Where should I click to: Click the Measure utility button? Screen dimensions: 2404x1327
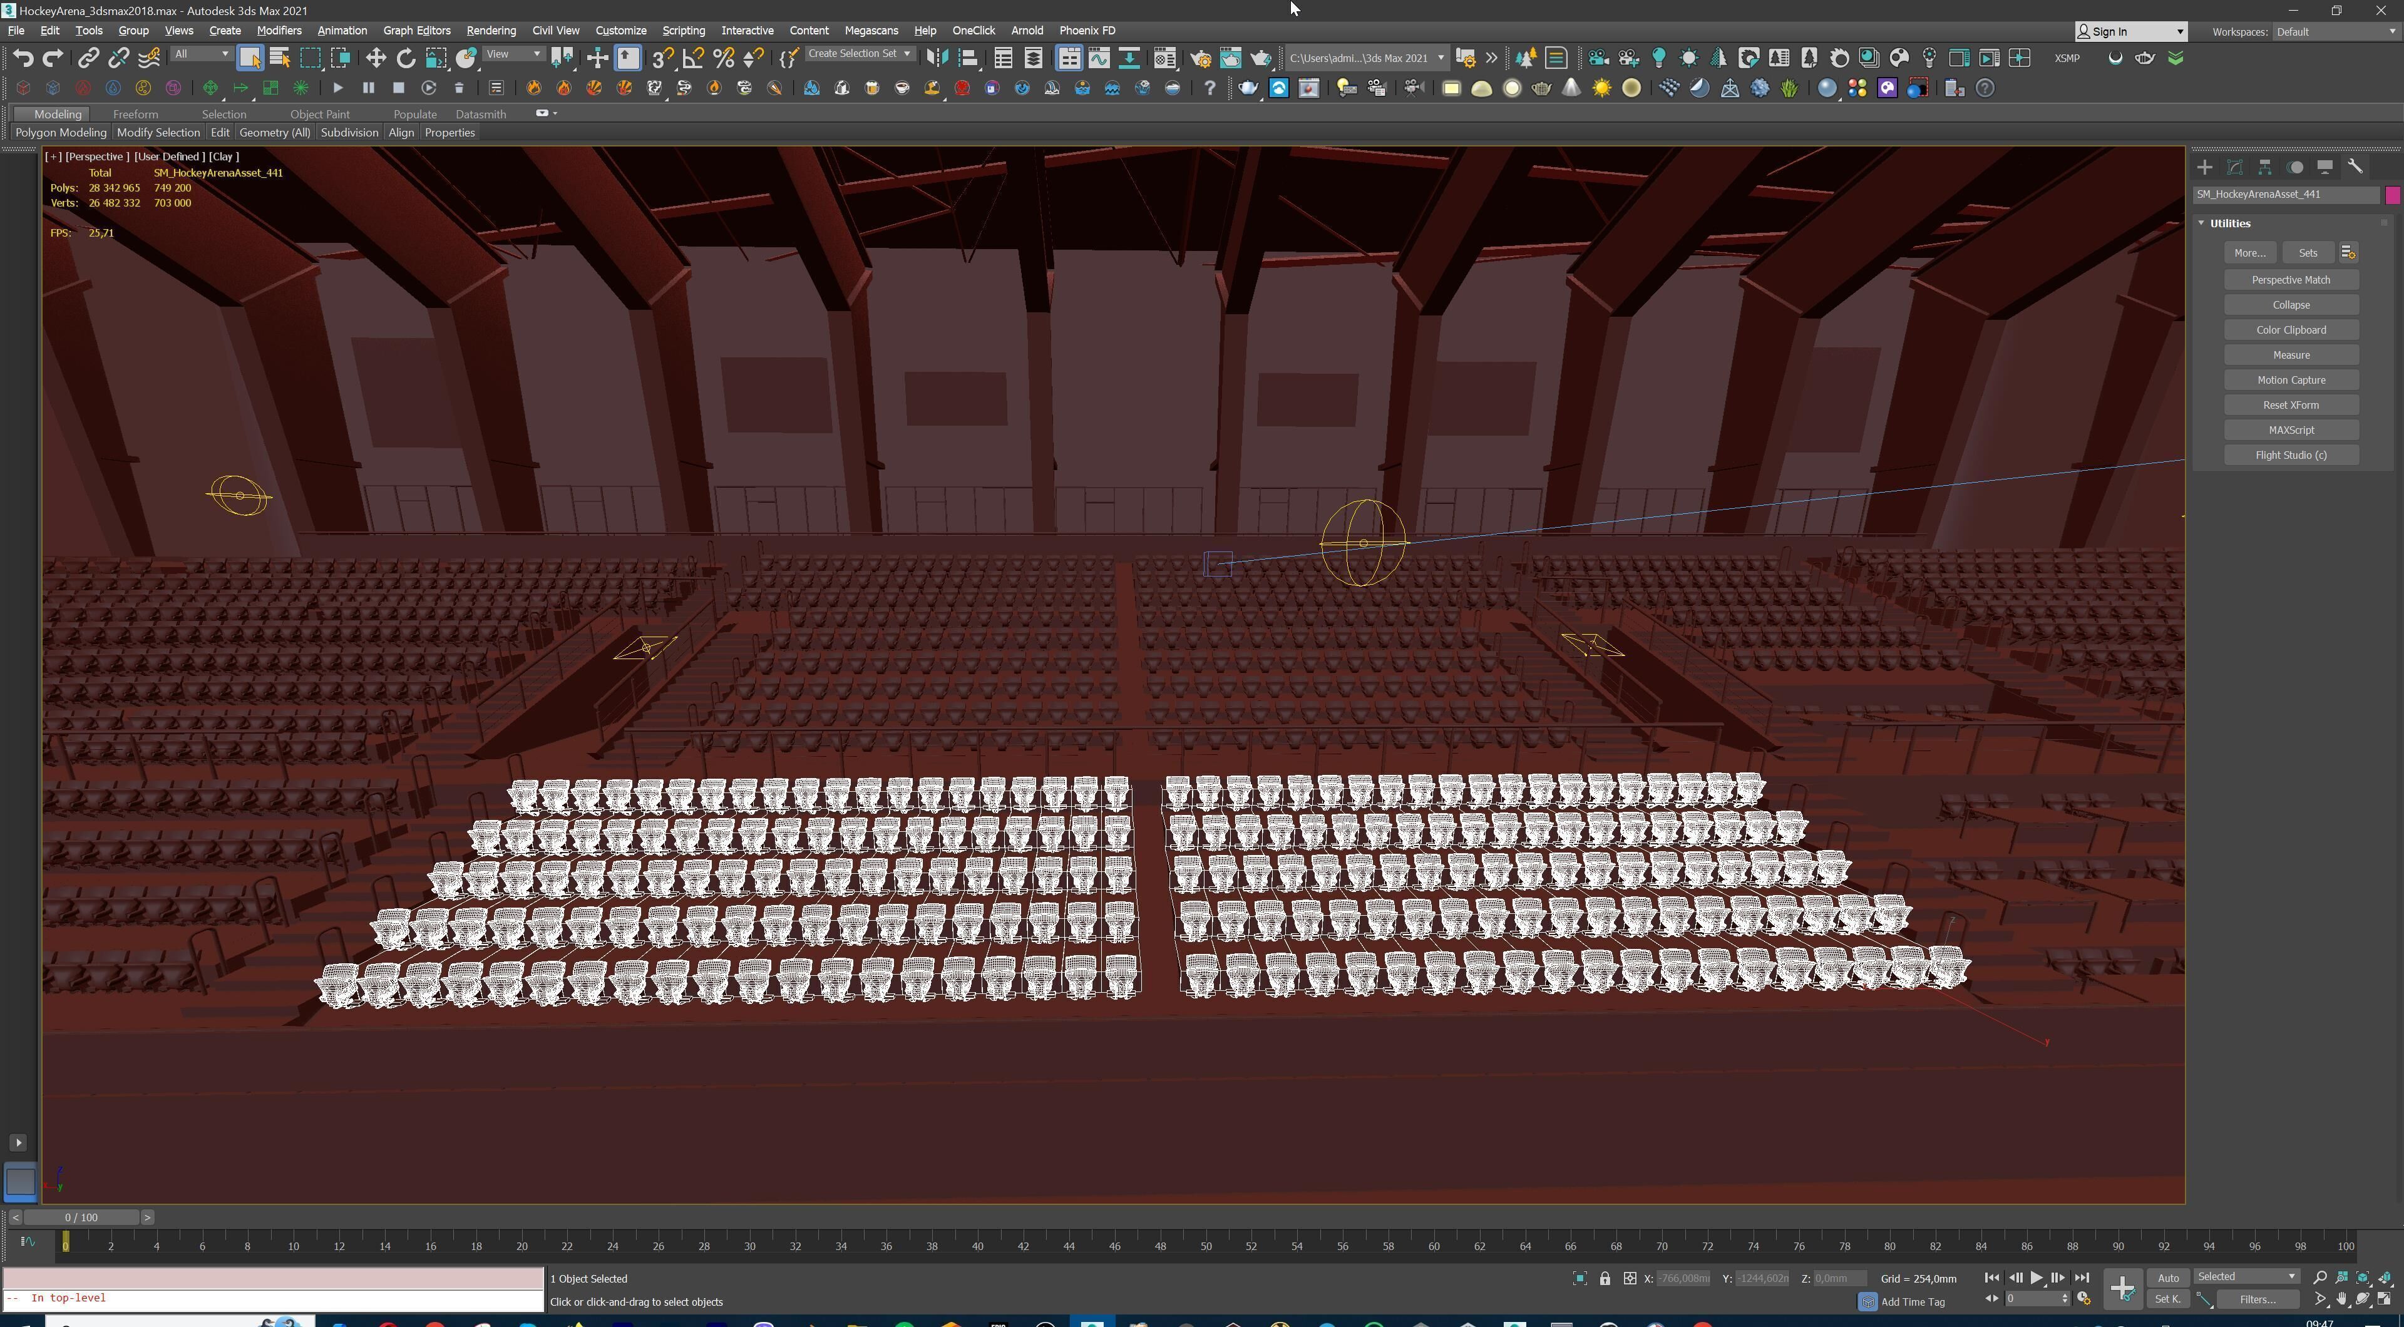[2291, 356]
